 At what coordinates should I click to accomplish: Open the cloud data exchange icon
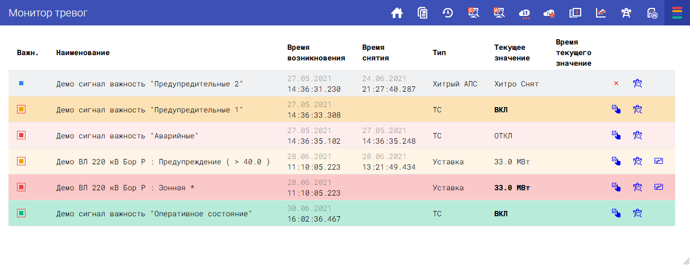pos(524,13)
